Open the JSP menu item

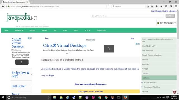(x=55, y=30)
